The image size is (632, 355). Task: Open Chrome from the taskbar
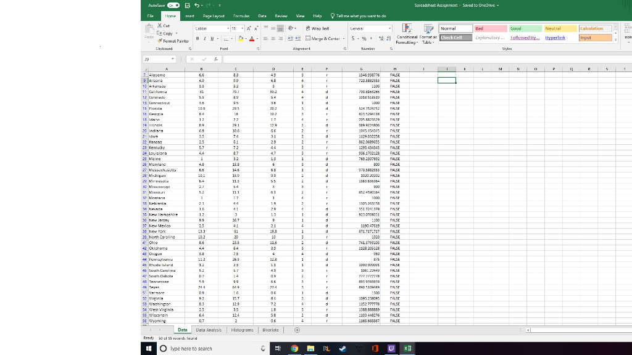(294, 349)
